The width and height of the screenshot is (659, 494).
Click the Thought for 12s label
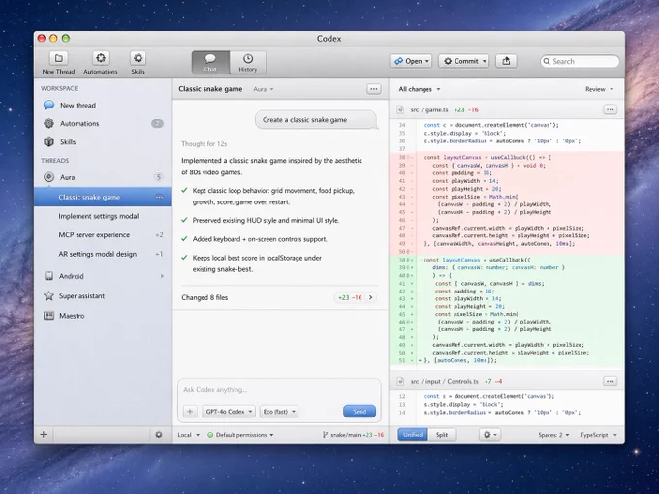(204, 143)
